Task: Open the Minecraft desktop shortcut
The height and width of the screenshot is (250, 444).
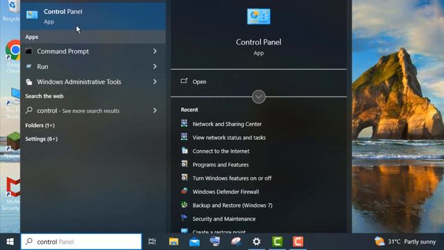Action: tap(12, 145)
